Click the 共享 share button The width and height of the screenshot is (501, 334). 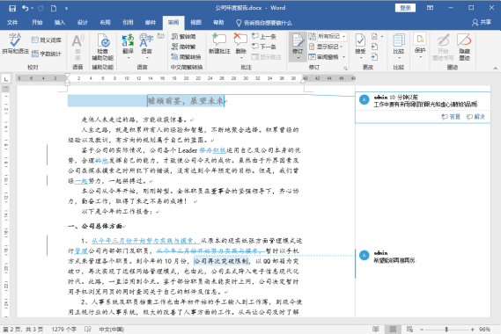click(482, 22)
